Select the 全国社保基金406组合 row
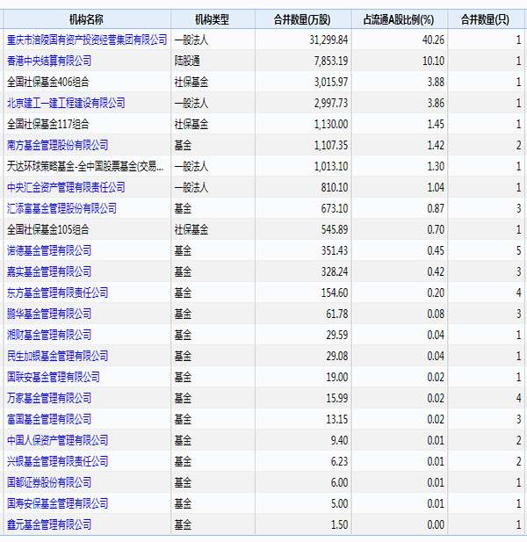Screen dimensions: 527x542 coord(264,82)
